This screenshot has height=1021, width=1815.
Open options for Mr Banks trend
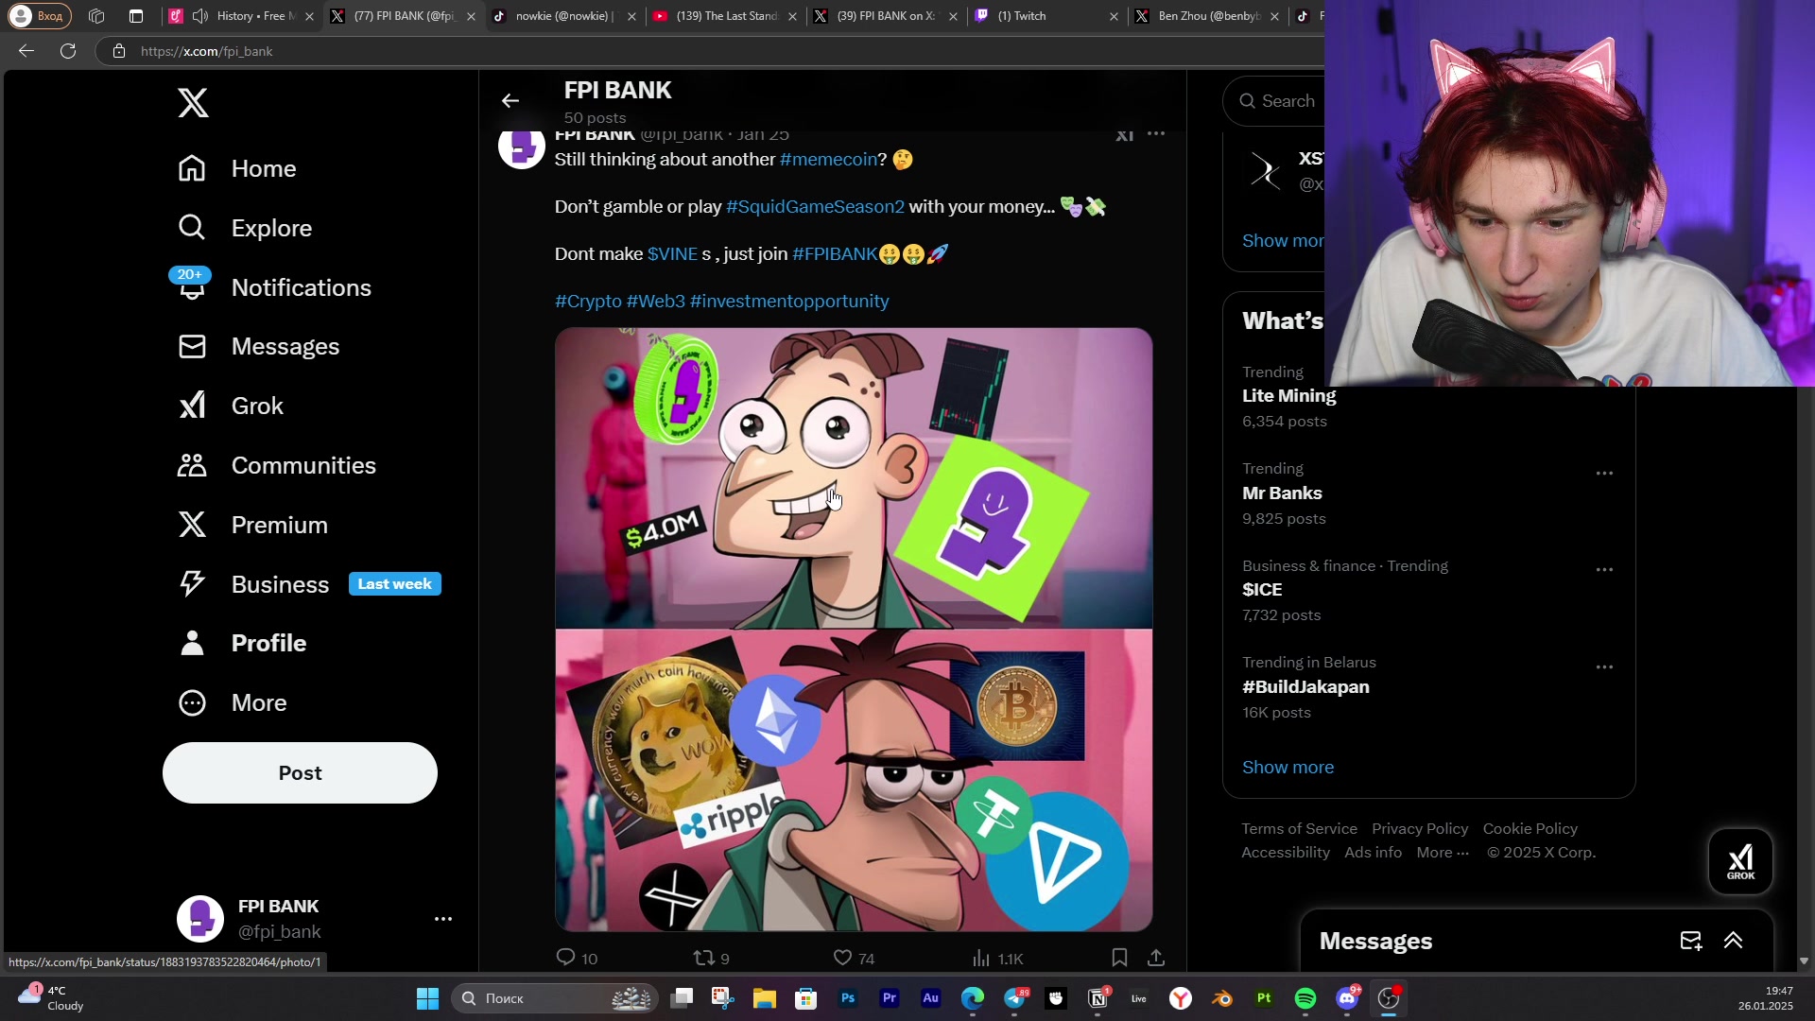1604,474
